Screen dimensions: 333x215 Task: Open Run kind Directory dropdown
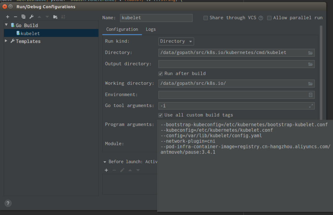click(x=176, y=41)
